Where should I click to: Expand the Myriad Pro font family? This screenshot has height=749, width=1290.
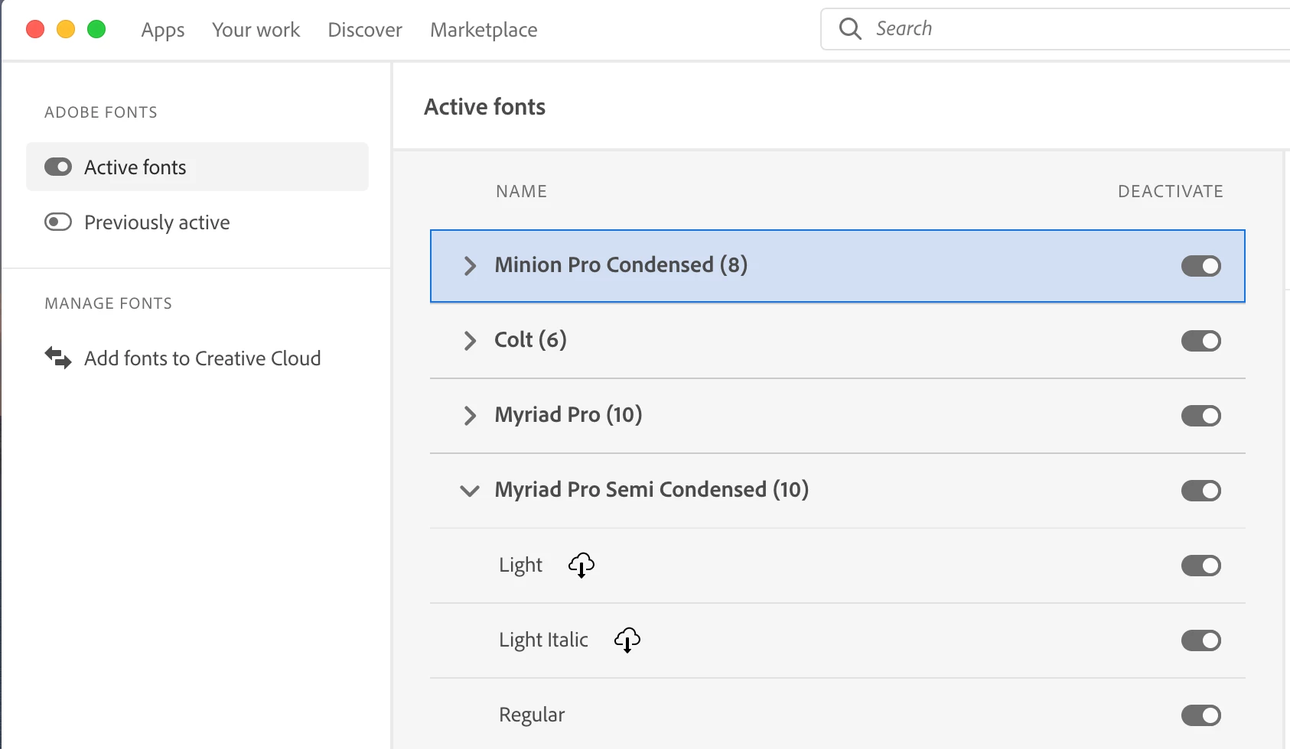(x=470, y=416)
